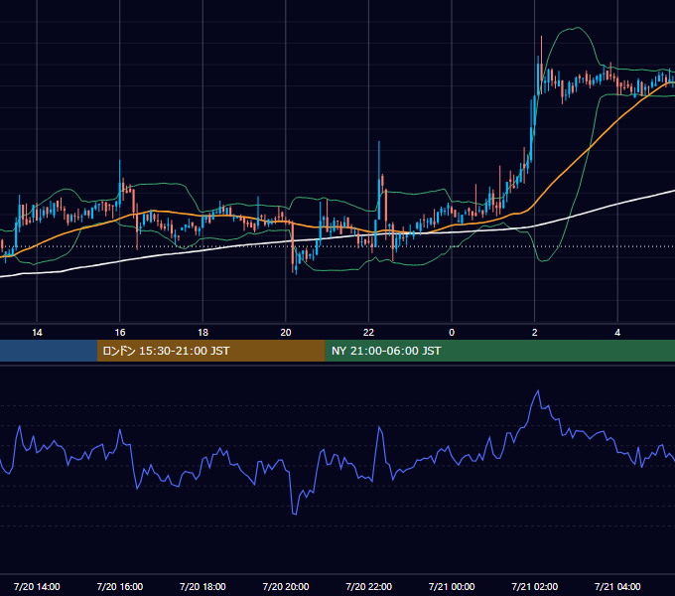Screen dimensions: 675x596
Task: Click the '14' hour label on price chart axis
Action: (37, 333)
